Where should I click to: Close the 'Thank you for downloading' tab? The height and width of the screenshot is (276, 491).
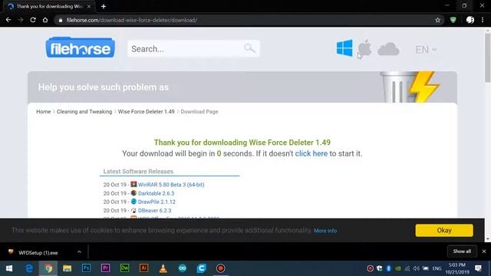coord(89,6)
